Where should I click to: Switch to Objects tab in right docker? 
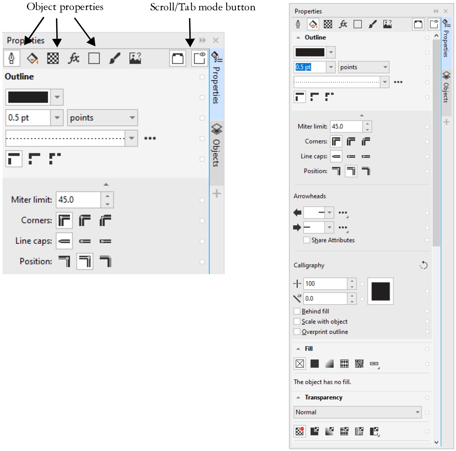(446, 88)
